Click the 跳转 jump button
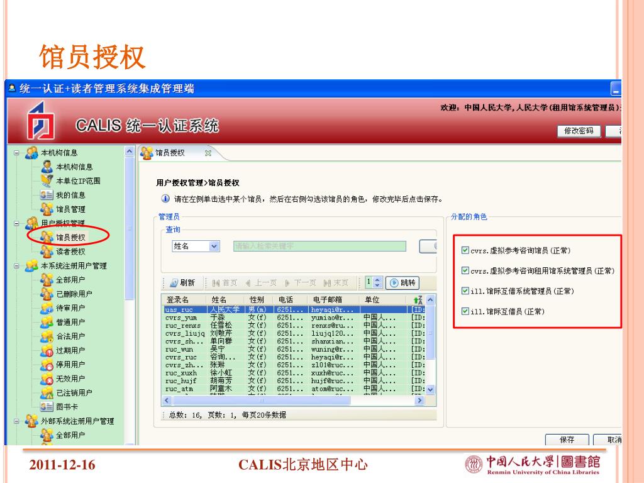This screenshot has width=644, height=483. click(x=402, y=282)
